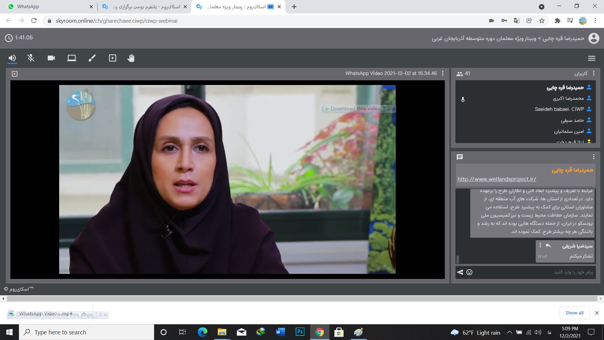Turn on the webcam camera icon
This screenshot has width=604, height=340.
coord(51,58)
